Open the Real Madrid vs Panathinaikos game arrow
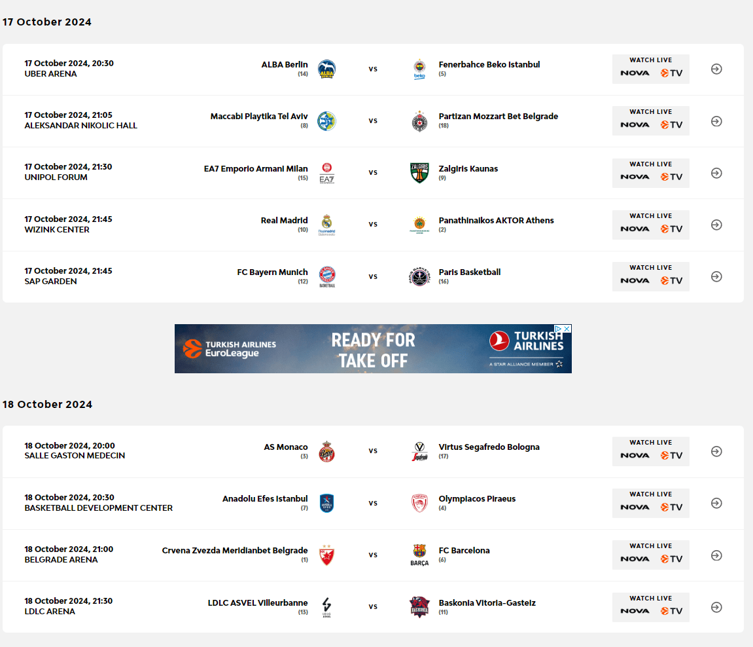The height and width of the screenshot is (647, 753). 716,225
